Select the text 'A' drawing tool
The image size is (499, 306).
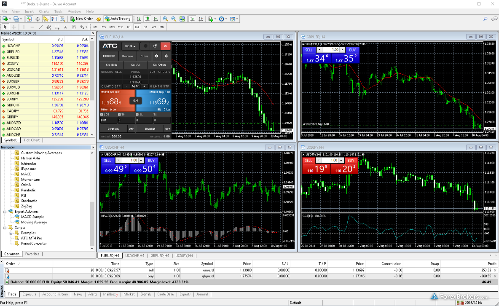(x=66, y=27)
